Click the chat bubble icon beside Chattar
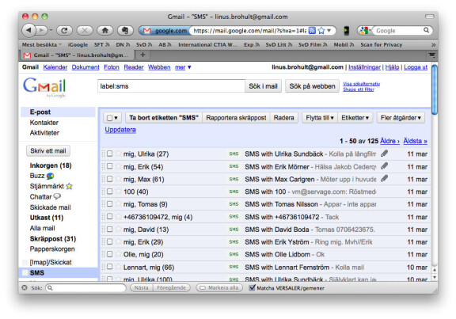Screen dimensions: 456x319 click(x=57, y=196)
